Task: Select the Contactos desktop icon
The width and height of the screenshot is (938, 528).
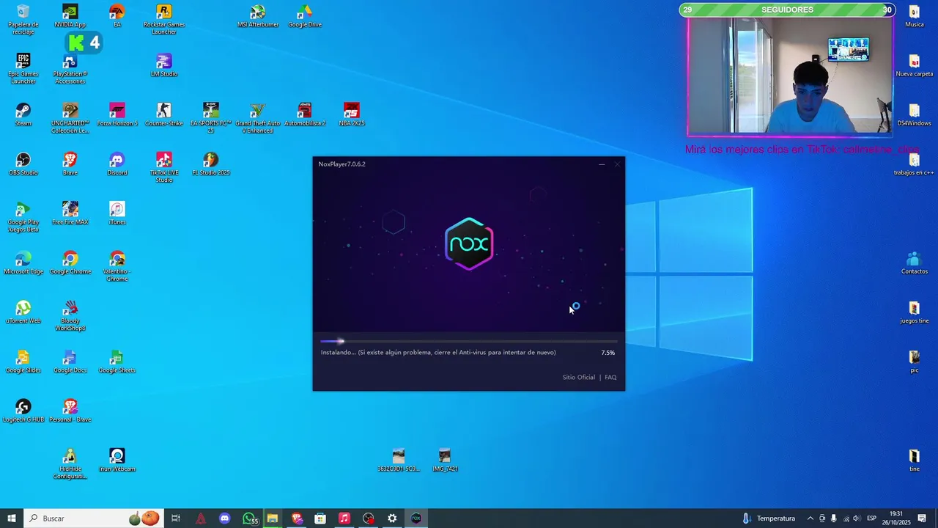Action: 915,263
